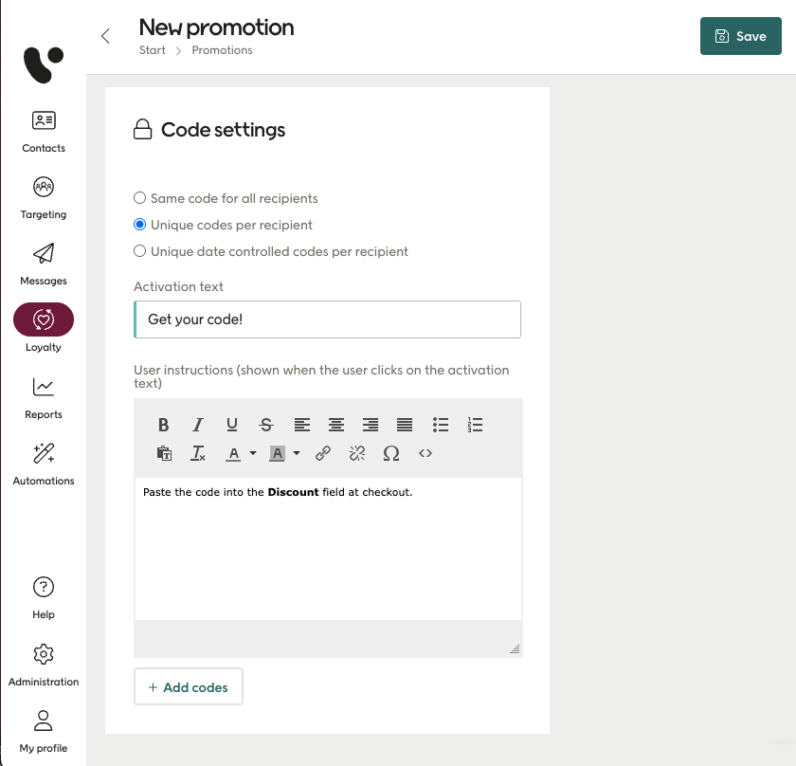The image size is (796, 766).
Task: Underline text in the user instructions
Action: 232,425
